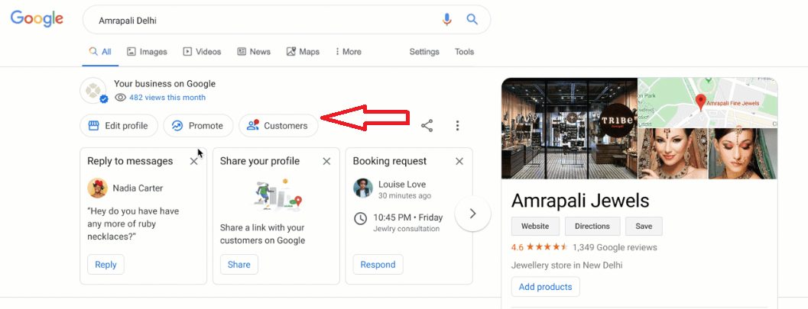Click the 4.6 star rating

point(539,247)
